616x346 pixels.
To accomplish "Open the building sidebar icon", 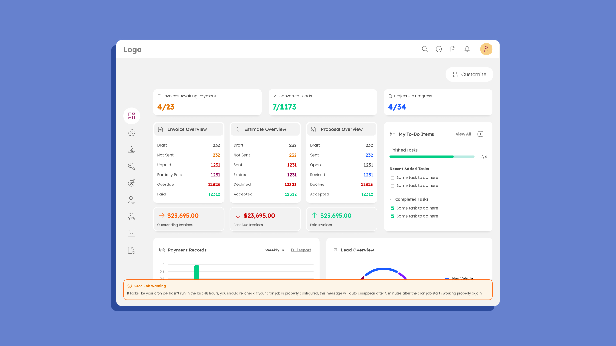I will (x=132, y=234).
